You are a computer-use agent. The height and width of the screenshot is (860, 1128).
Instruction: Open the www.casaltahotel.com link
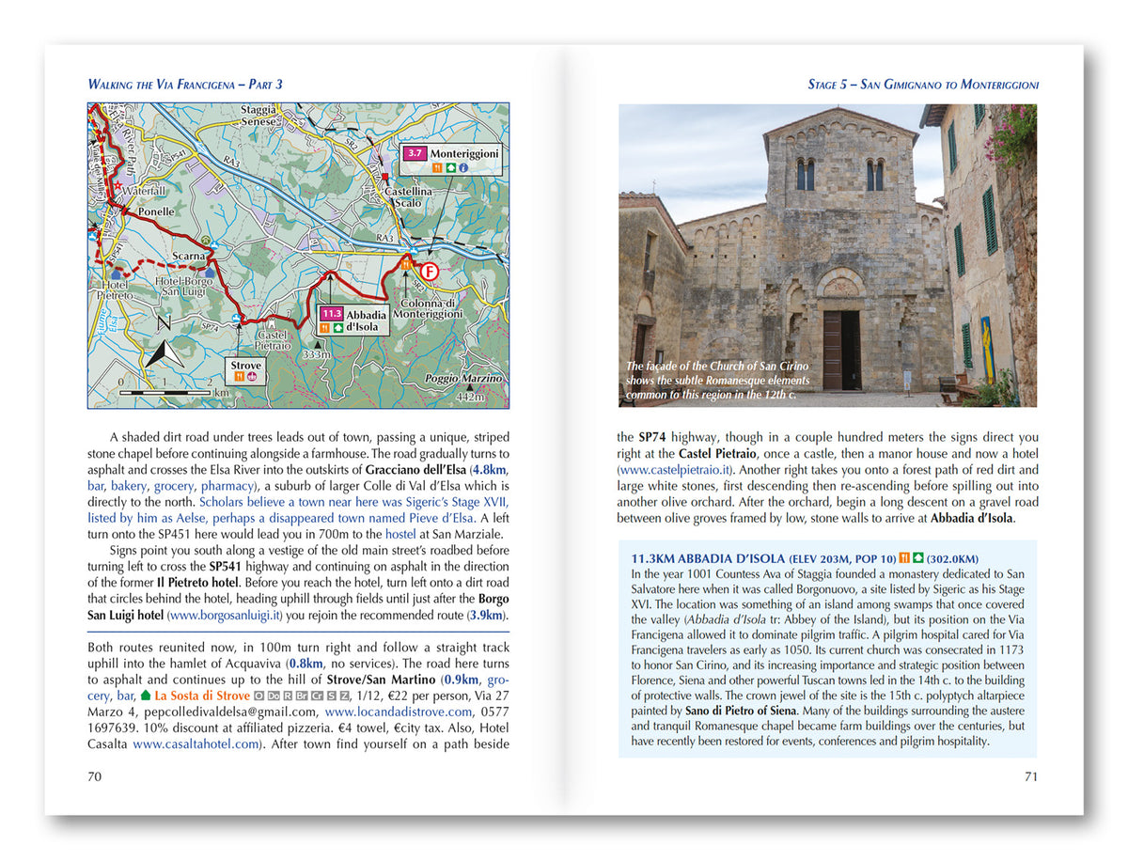tap(195, 743)
